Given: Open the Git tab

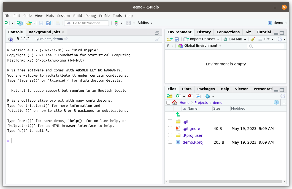Looking at the screenshot, I should (248, 32).
